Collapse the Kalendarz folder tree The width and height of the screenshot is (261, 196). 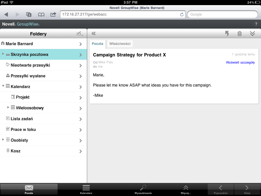(x=3, y=86)
